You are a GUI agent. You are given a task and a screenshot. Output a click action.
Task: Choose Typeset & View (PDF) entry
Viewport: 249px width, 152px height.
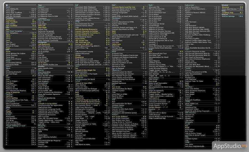84,83
